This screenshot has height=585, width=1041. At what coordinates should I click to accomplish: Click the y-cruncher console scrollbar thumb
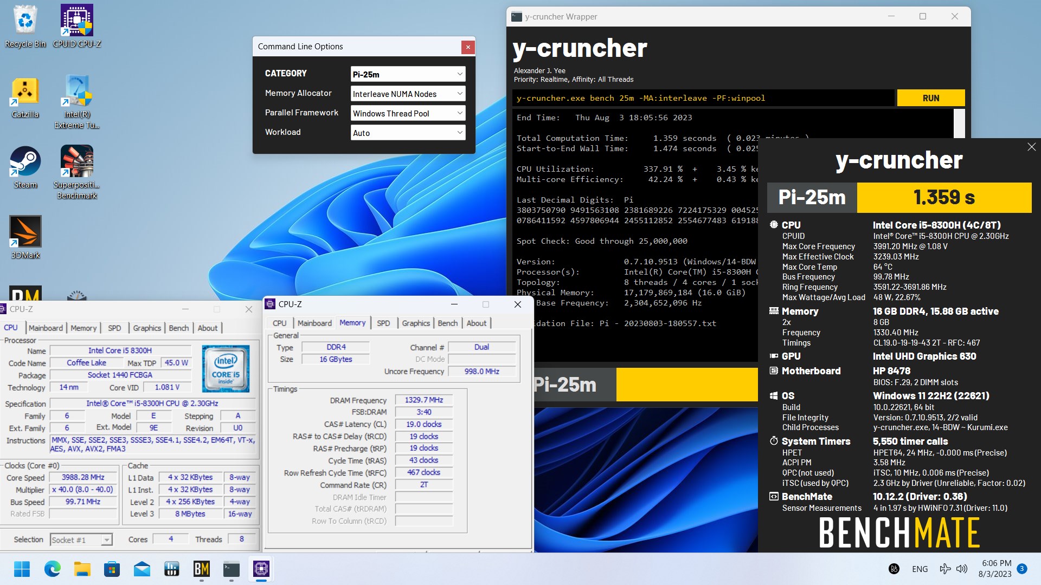(959, 123)
